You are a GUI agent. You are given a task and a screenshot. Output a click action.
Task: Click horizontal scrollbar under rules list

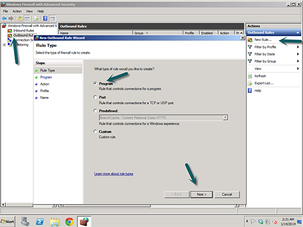click(107, 205)
